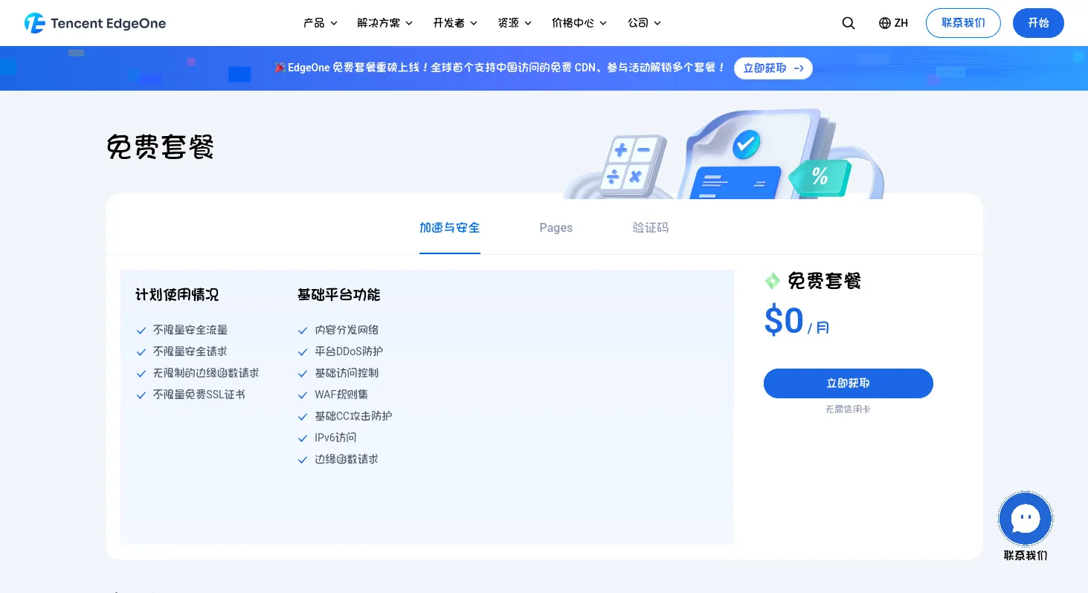Screen dimensions: 1088x593
Task: Click the EdgeOne 免费套餐 banner announcement text
Action: 500,68
